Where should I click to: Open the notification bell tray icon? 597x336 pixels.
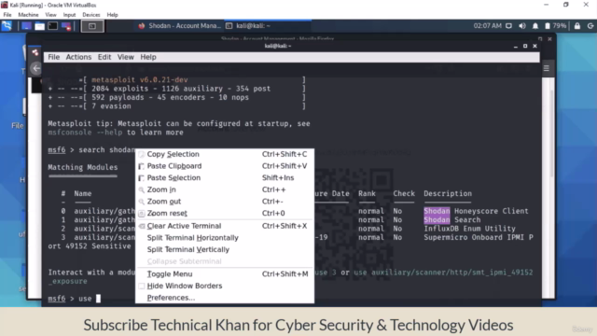pyautogui.click(x=535, y=26)
